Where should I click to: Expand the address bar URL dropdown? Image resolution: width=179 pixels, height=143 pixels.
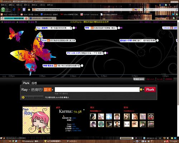(142, 10)
